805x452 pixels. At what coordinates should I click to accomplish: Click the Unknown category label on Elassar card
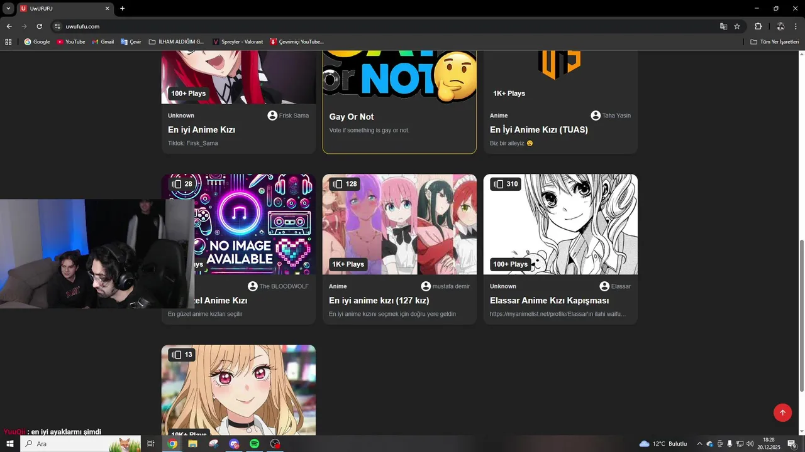coord(503,286)
